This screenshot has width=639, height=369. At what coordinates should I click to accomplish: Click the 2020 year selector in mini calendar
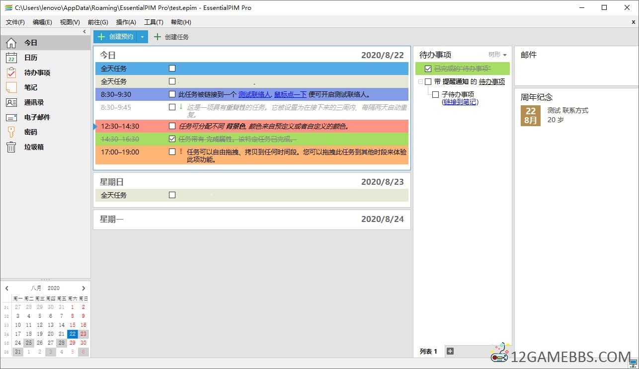[x=54, y=288]
